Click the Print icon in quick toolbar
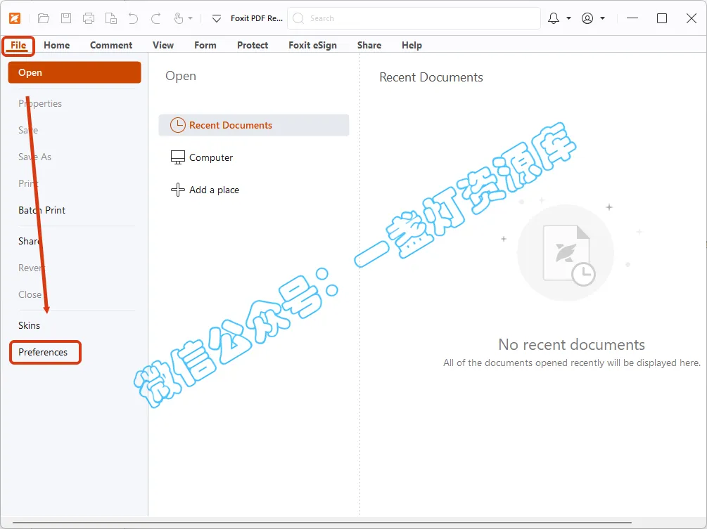707x529 pixels. coord(89,18)
